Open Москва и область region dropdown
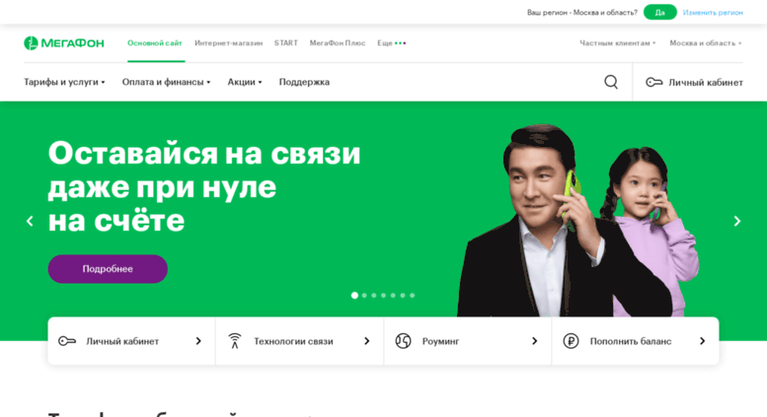This screenshot has height=417, width=767. pos(706,43)
